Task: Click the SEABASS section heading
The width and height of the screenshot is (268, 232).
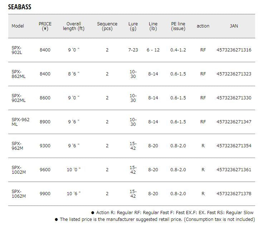Action: point(20,7)
